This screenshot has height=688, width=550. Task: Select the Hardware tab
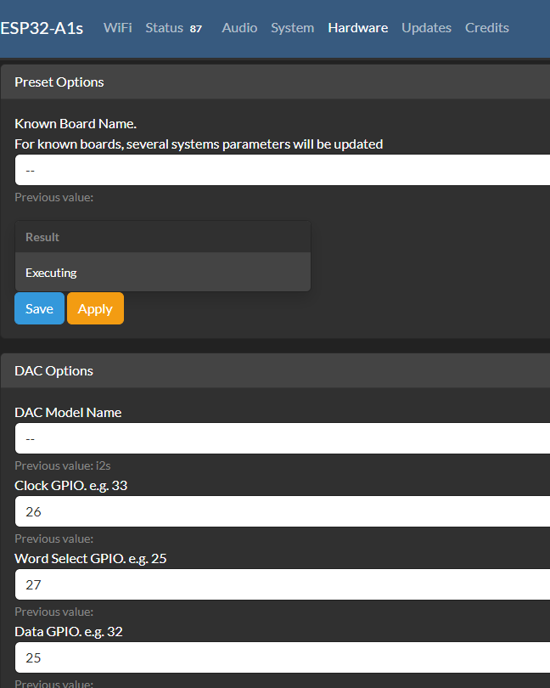click(x=357, y=28)
